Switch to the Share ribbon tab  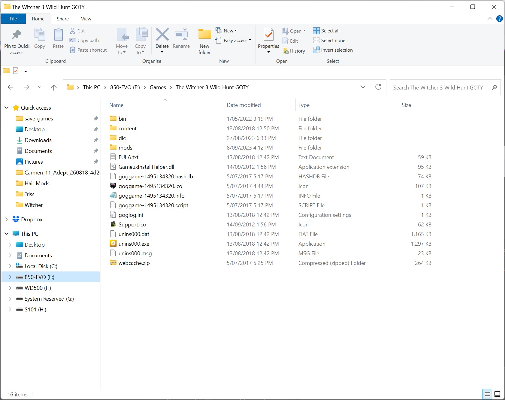pyautogui.click(x=63, y=19)
